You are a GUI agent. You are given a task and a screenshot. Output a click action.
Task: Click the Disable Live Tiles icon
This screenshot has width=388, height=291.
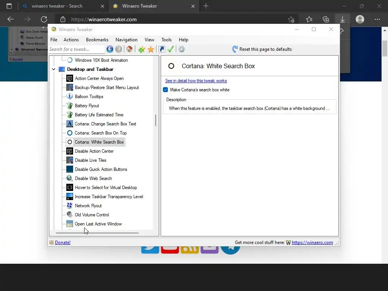pos(70,160)
